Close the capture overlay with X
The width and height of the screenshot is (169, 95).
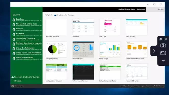click(x=166, y=39)
